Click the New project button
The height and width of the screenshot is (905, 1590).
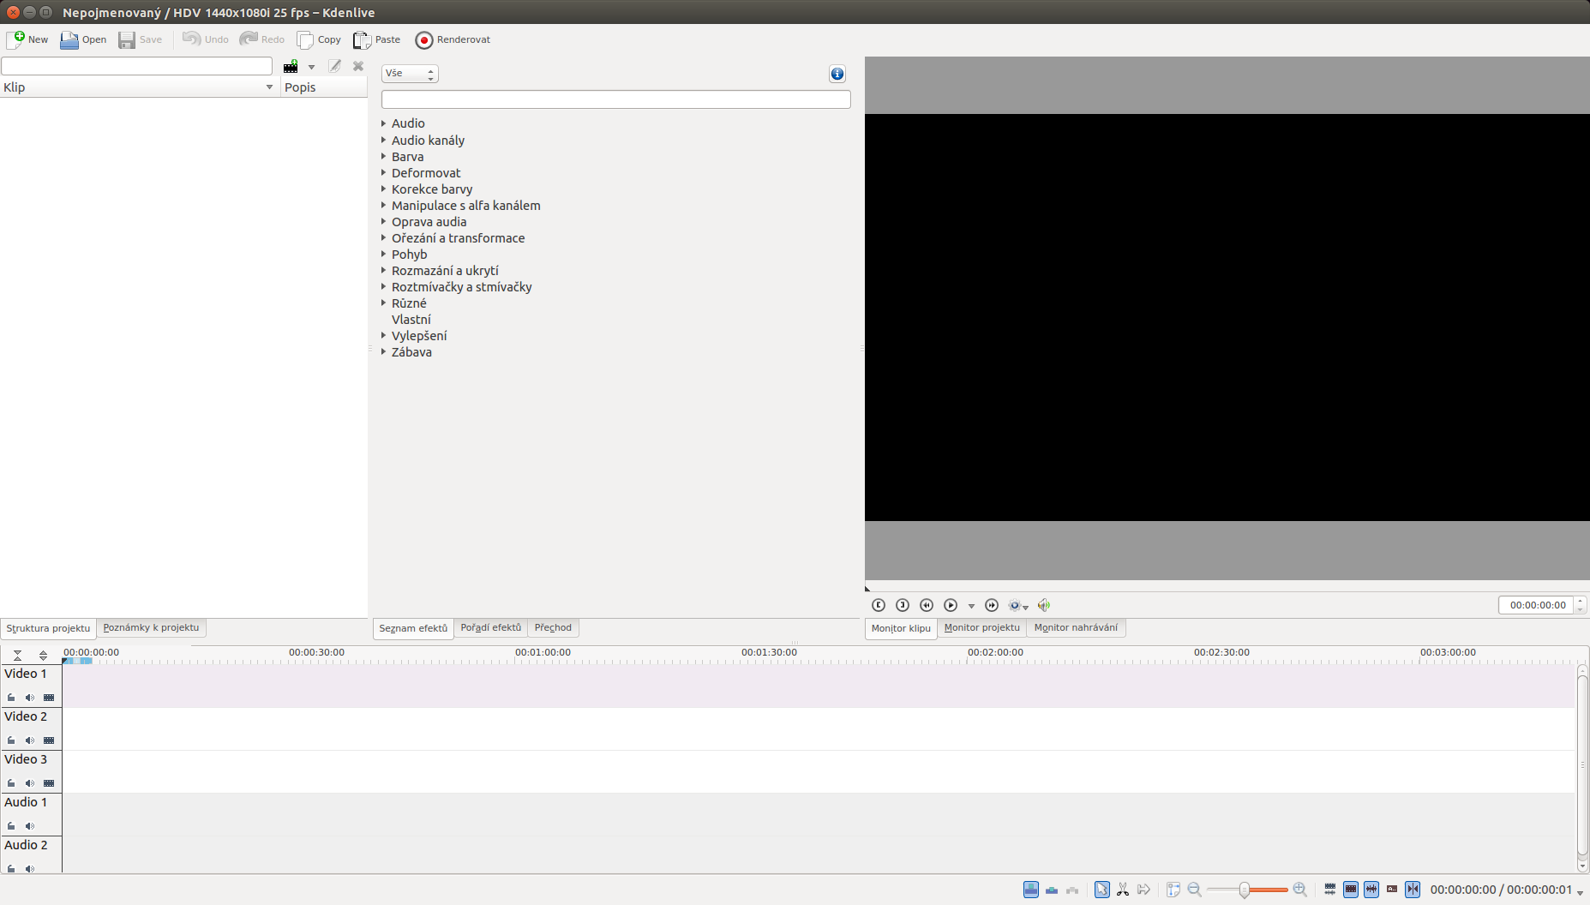click(x=27, y=39)
